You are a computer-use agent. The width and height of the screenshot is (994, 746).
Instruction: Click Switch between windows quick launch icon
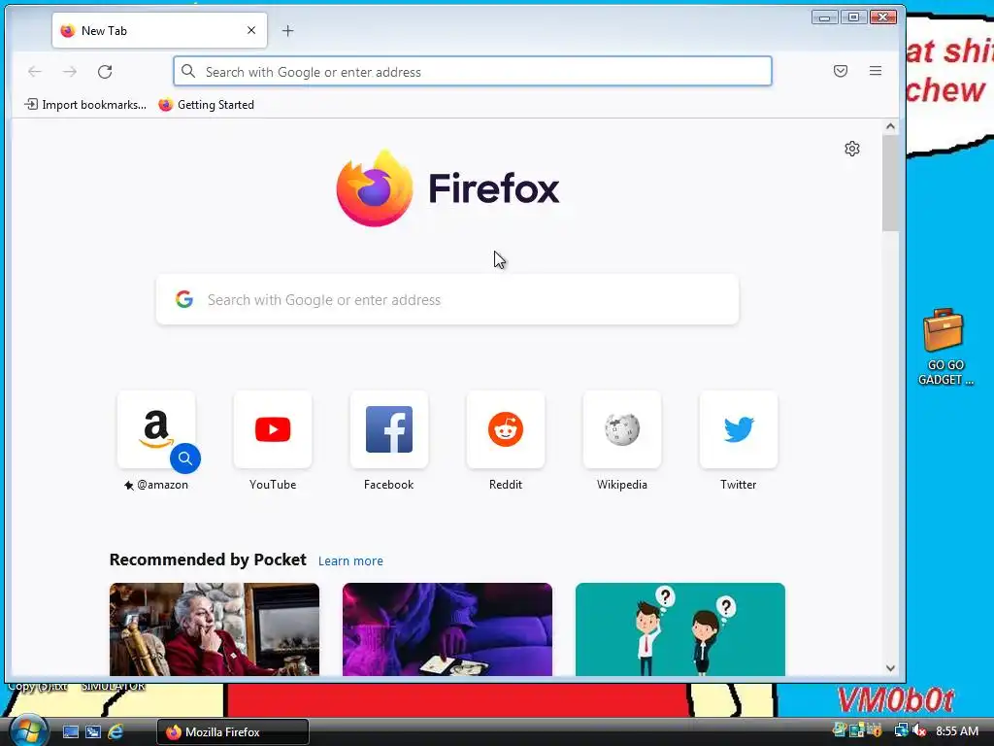93,732
